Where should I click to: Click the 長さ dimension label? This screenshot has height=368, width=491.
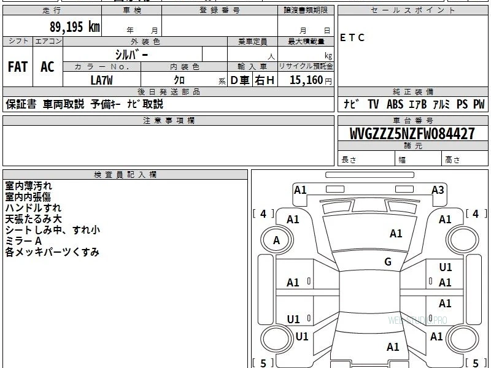click(349, 159)
